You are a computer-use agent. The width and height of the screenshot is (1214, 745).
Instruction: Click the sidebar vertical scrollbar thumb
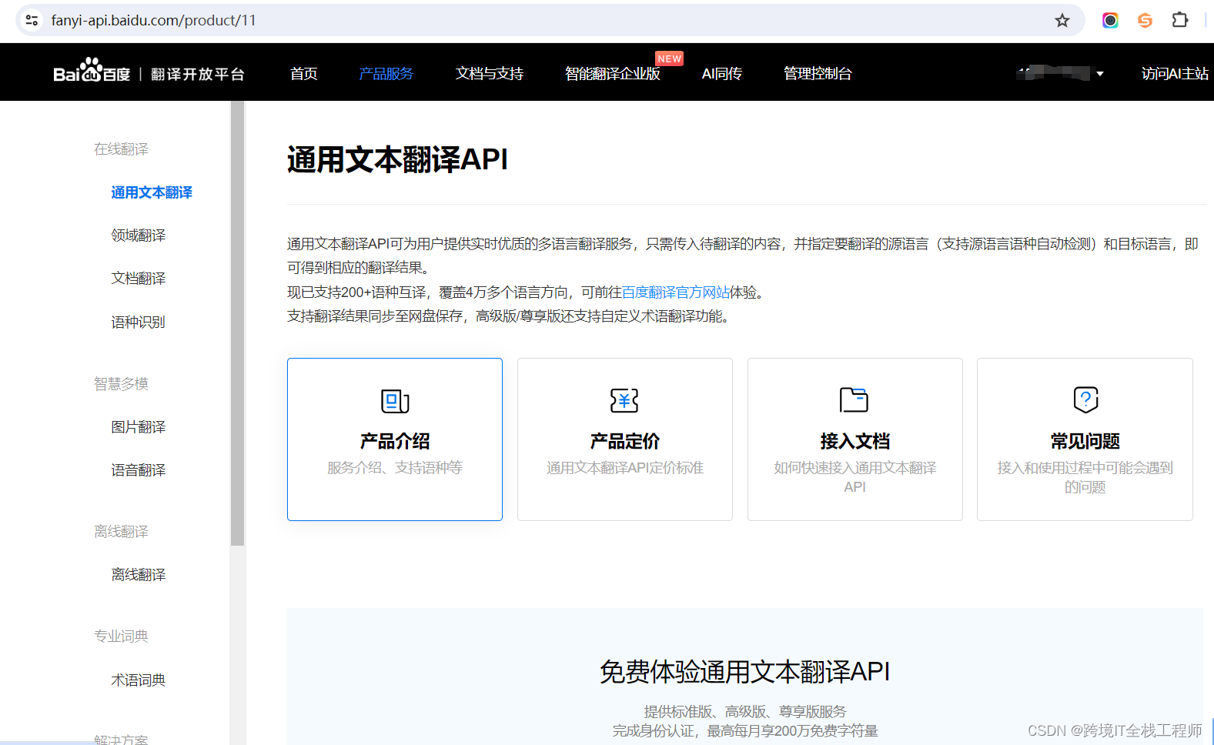(237, 323)
